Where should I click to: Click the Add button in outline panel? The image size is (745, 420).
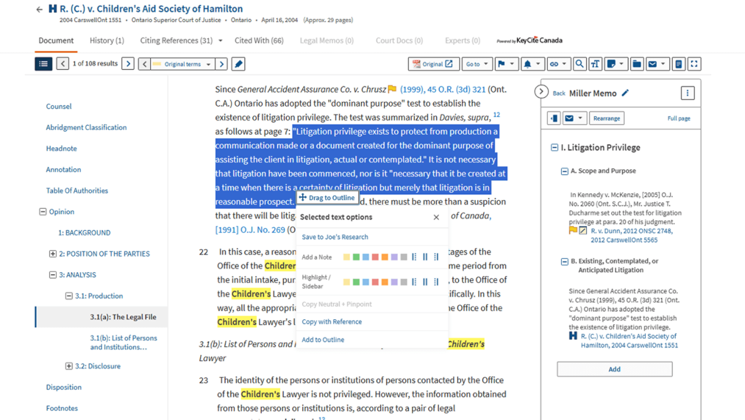point(614,369)
